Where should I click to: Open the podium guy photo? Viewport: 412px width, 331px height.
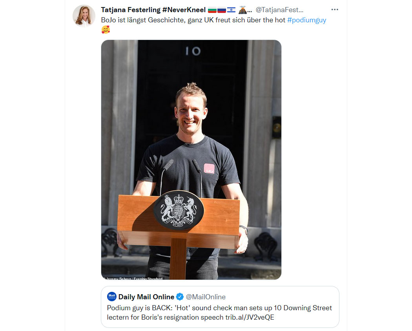[191, 160]
